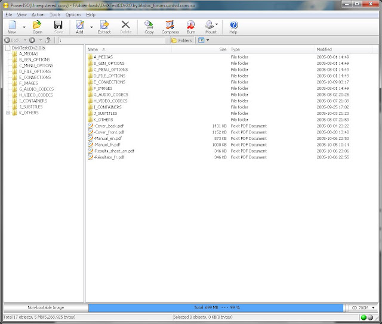Image resolution: width=382 pixels, height=324 pixels.
Task: Select the -Manuel_fr.pdf file
Action: (x=107, y=145)
